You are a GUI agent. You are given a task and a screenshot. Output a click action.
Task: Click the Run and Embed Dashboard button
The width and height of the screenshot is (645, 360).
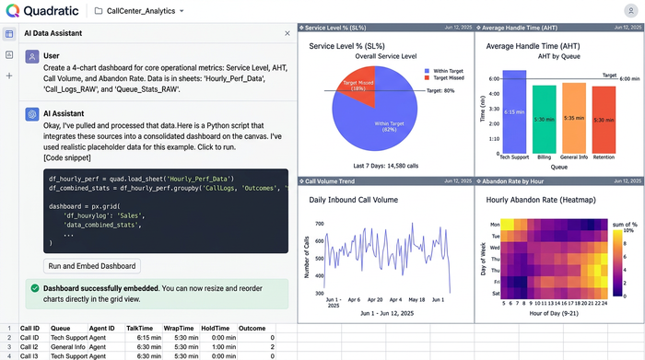click(92, 266)
